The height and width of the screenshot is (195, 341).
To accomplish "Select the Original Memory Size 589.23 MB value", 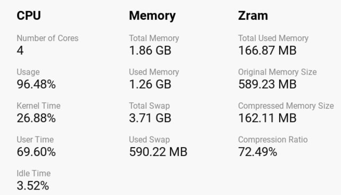I will tap(267, 84).
